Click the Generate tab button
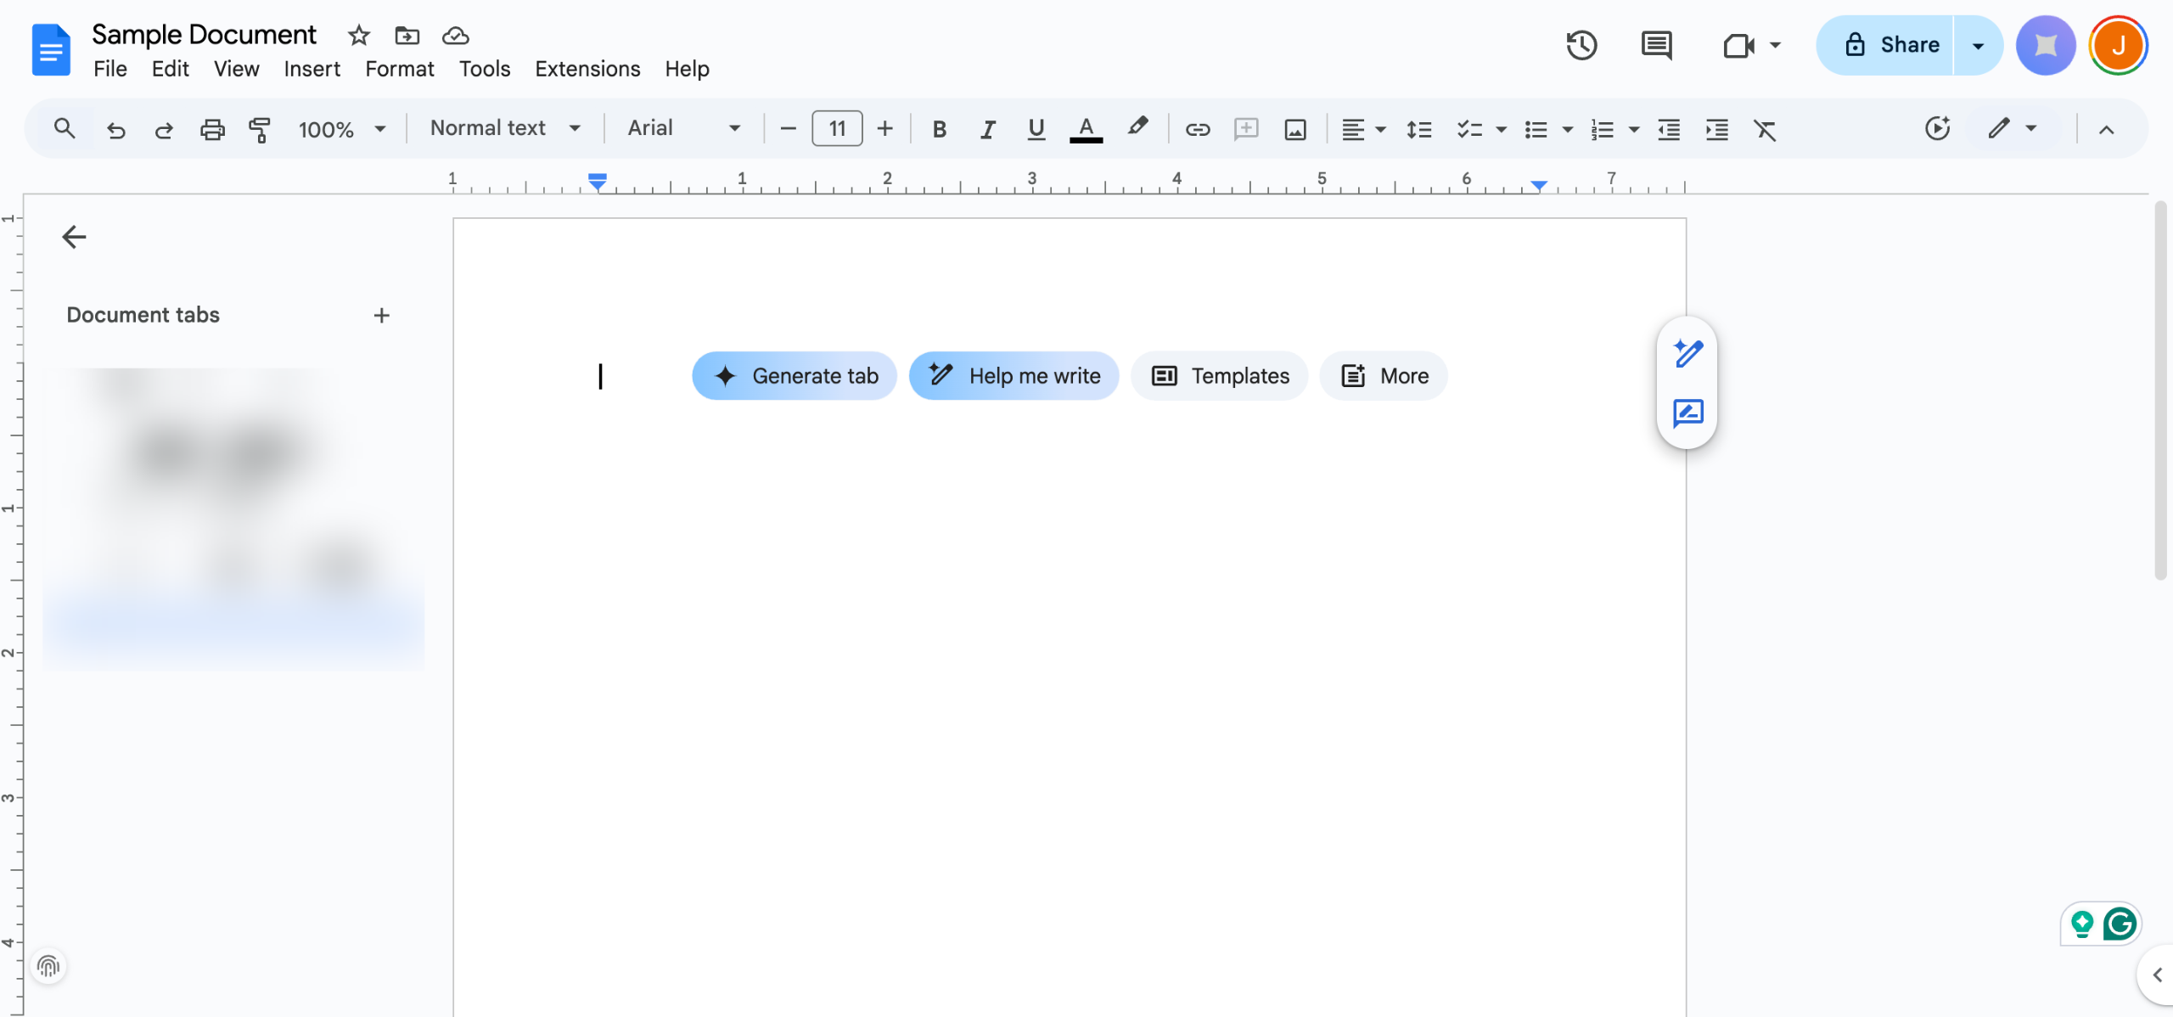2173x1017 pixels. [795, 375]
